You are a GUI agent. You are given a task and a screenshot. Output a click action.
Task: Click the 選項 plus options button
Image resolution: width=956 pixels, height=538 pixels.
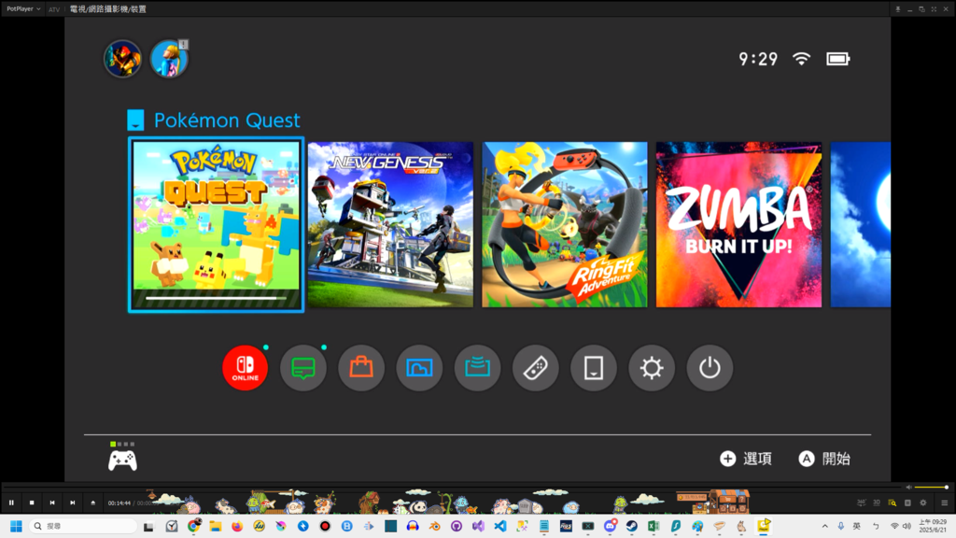[746, 459]
